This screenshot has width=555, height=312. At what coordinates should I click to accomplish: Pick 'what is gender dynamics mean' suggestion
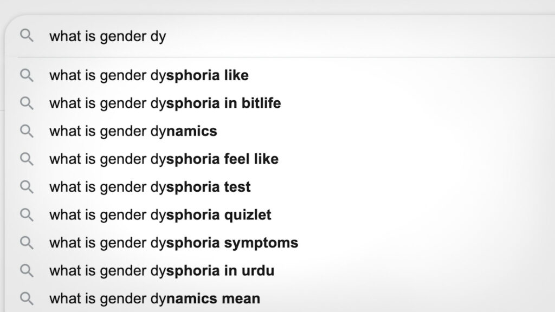tap(154, 298)
